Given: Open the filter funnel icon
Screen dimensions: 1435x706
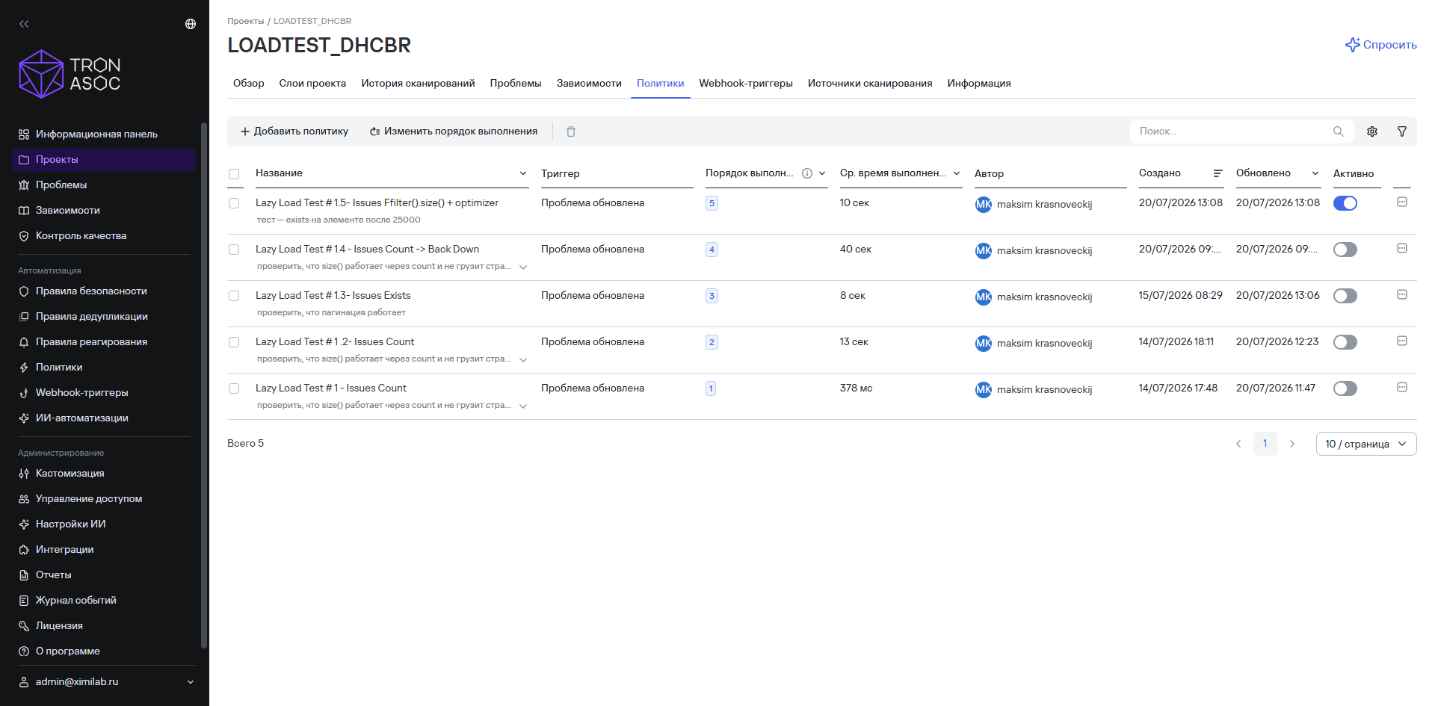Looking at the screenshot, I should (1402, 131).
